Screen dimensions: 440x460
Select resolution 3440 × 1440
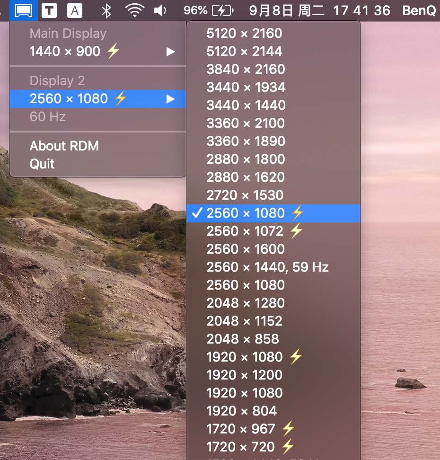pyautogui.click(x=273, y=105)
